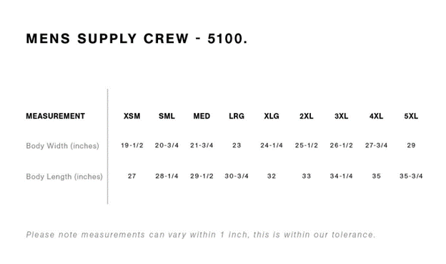This screenshot has height=264, width=446.
Task: Click the LRG size header
Action: pyautogui.click(x=237, y=116)
